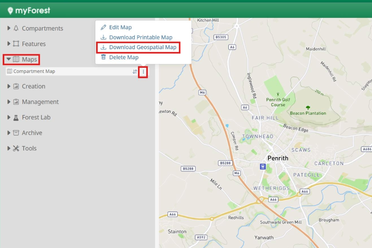
Task: Click the Forest Lab flask icon
Action: 16,117
